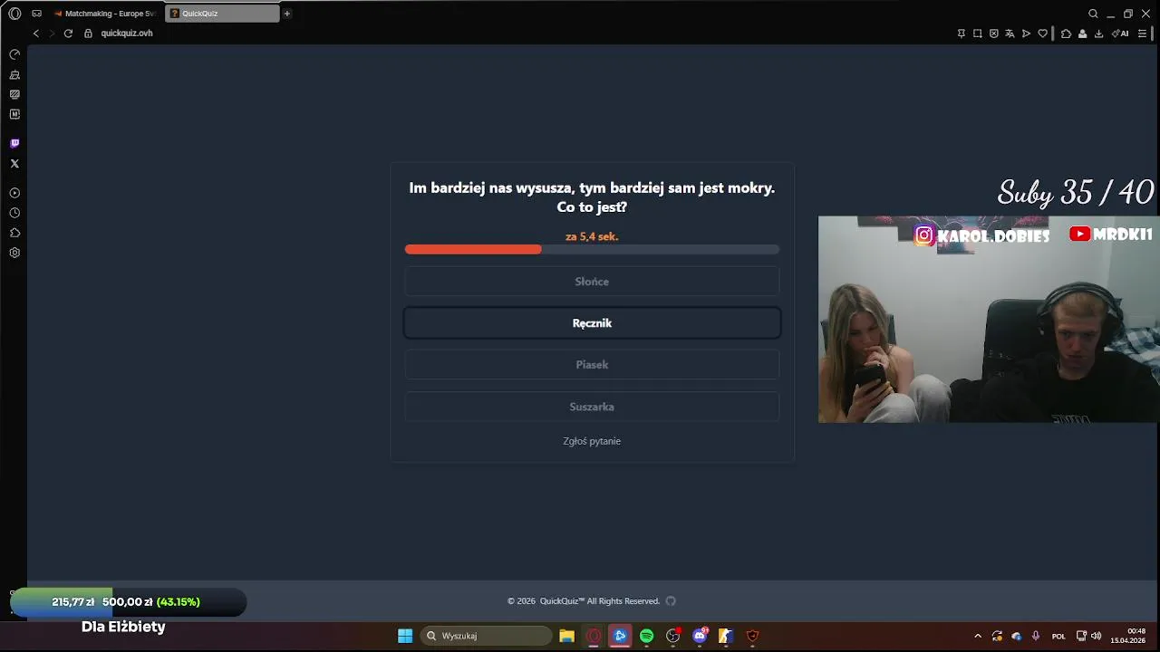The image size is (1160, 652).
Task: Open the page translate icon
Action: click(x=1010, y=34)
